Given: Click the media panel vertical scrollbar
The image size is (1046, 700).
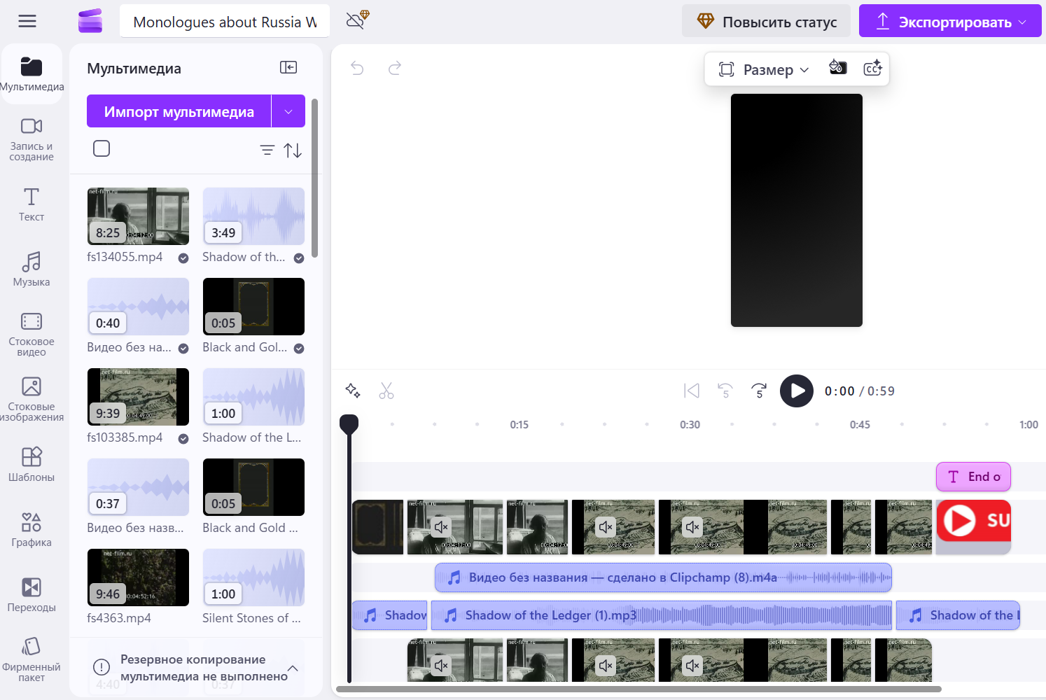Looking at the screenshot, I should tap(315, 178).
